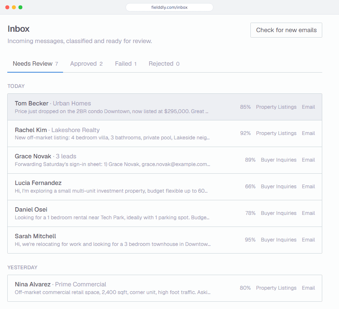
Task: Click the 95% score on Sarah Mitchell's row
Action: click(x=250, y=240)
